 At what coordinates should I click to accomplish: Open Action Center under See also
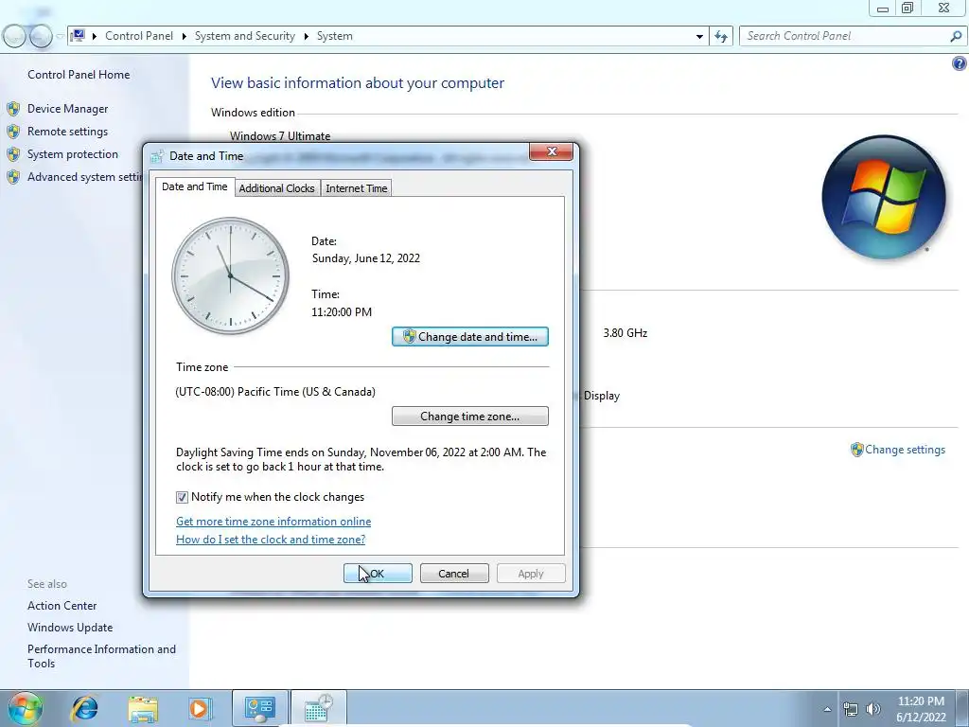[62, 606]
